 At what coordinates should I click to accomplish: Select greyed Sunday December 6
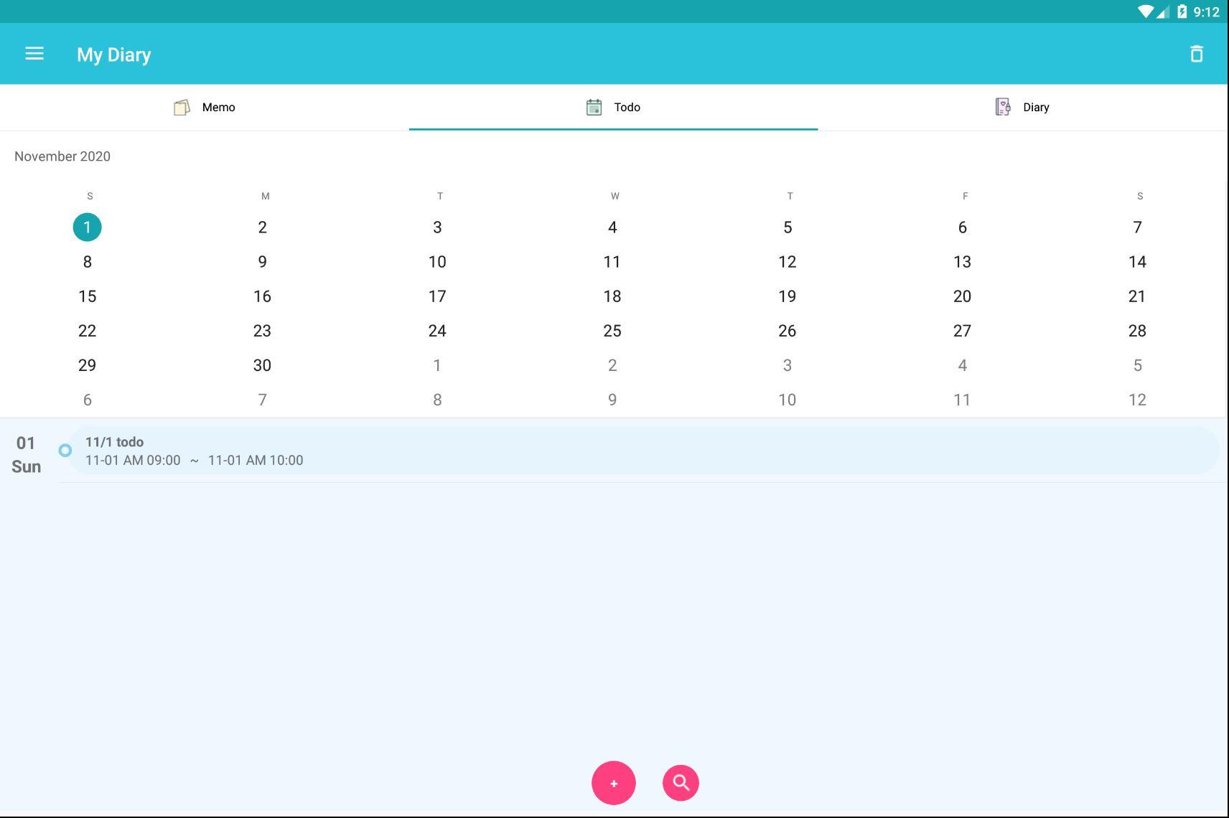point(88,400)
